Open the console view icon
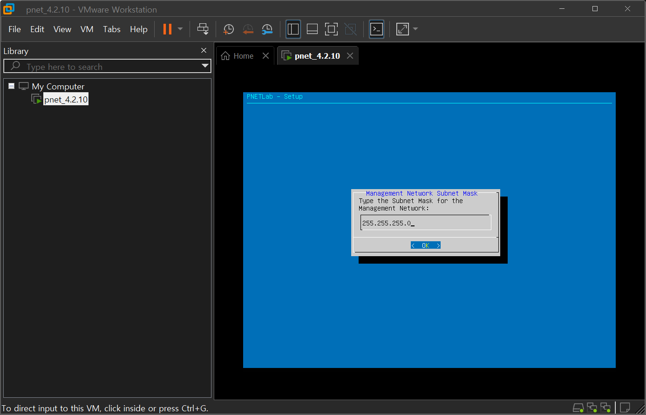 pyautogui.click(x=376, y=29)
